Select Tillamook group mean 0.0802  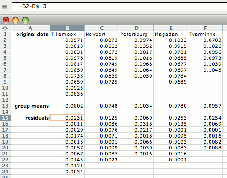(67, 106)
